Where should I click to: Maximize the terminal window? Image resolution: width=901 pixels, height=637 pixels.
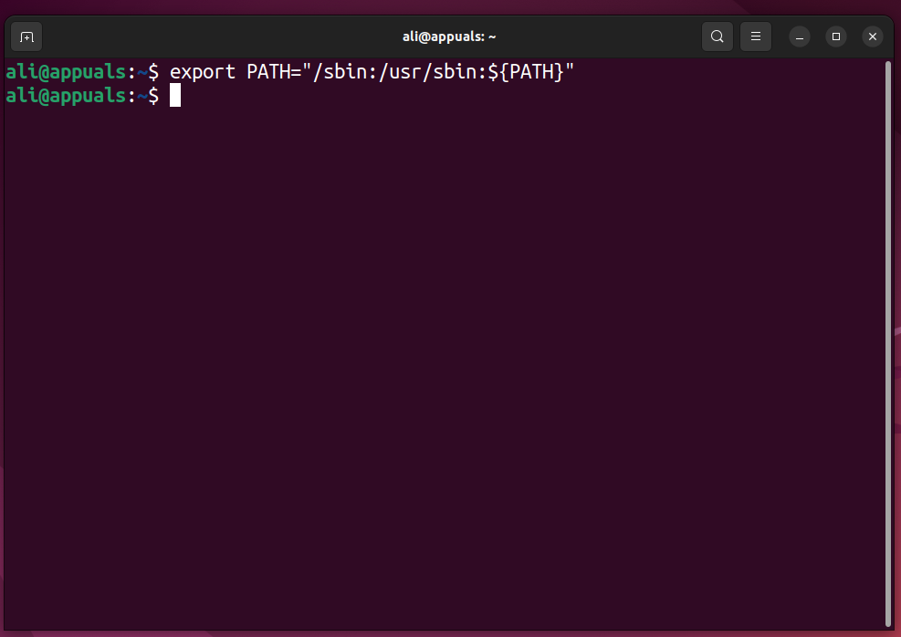[836, 37]
